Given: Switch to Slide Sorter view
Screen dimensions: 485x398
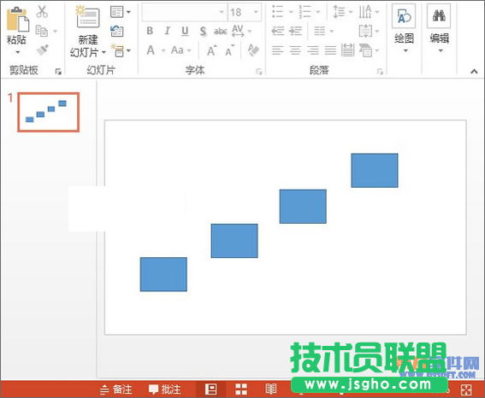Looking at the screenshot, I should [241, 389].
